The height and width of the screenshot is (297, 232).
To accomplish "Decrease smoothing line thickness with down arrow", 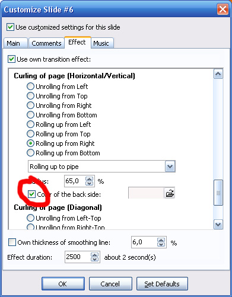I will tap(161, 244).
